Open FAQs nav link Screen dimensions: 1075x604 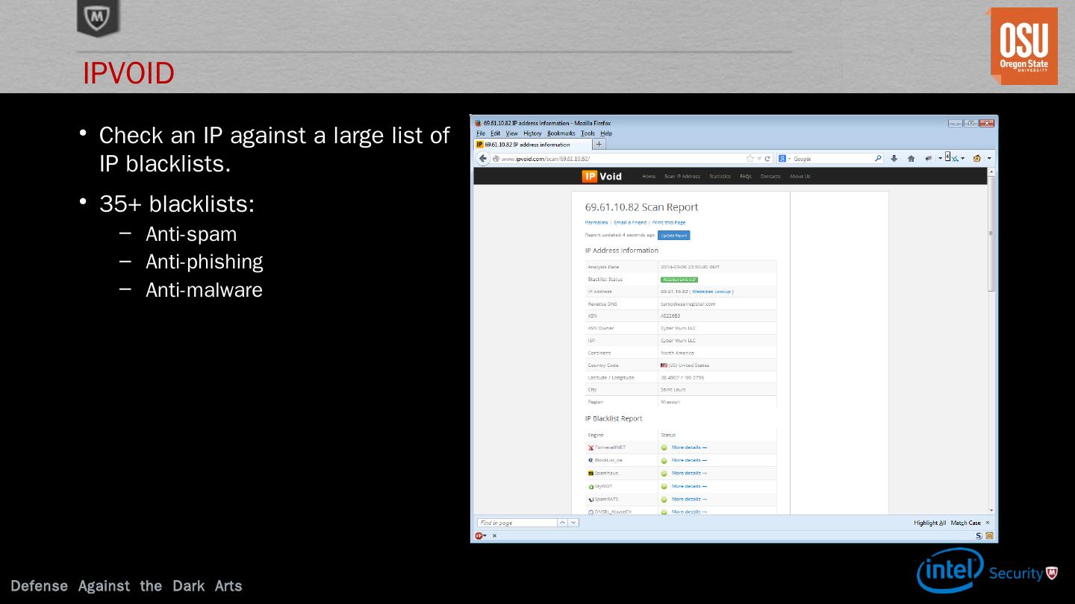pyautogui.click(x=745, y=177)
